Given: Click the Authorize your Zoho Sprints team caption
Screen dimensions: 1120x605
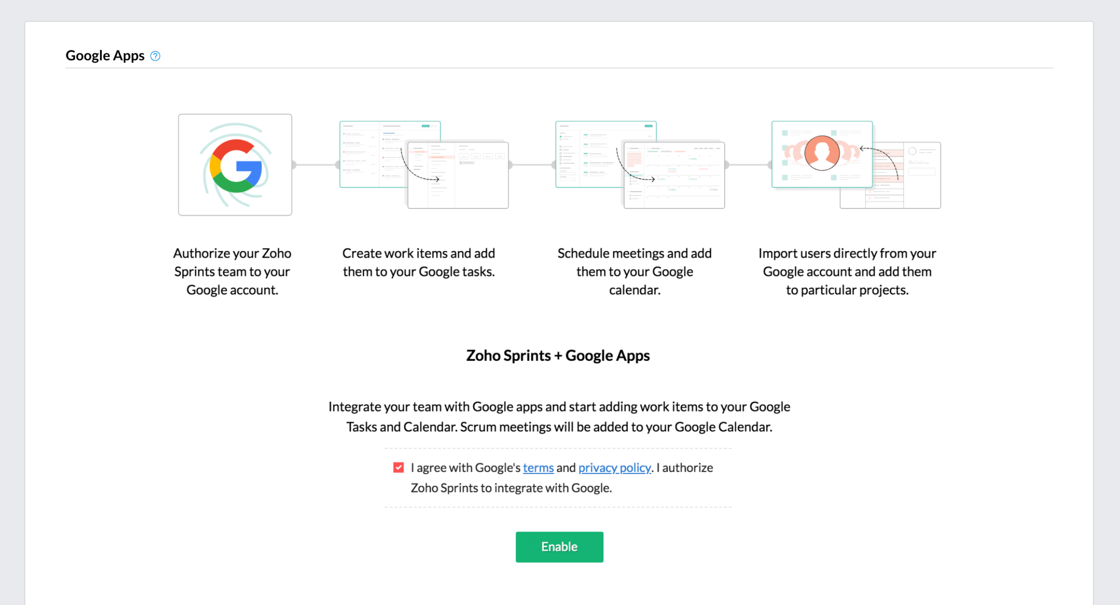Looking at the screenshot, I should 232,272.
